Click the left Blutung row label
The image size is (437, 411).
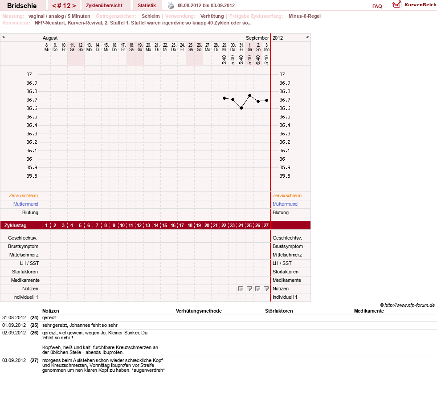tap(30, 212)
